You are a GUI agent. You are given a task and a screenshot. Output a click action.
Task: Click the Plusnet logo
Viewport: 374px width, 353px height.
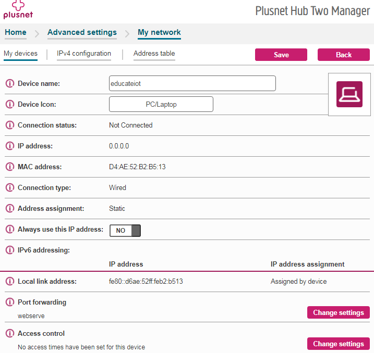tap(18, 10)
